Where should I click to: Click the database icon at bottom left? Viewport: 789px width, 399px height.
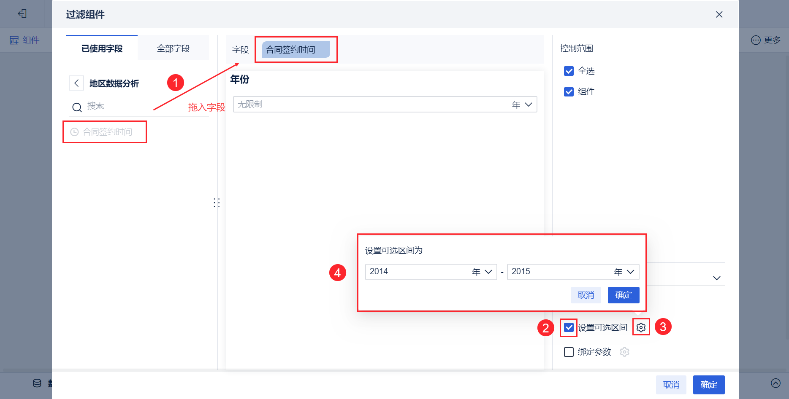click(x=37, y=383)
